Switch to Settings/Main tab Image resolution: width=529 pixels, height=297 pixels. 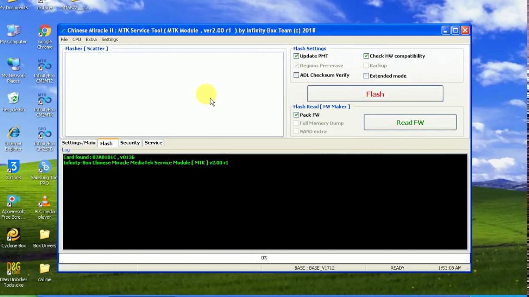tap(79, 143)
